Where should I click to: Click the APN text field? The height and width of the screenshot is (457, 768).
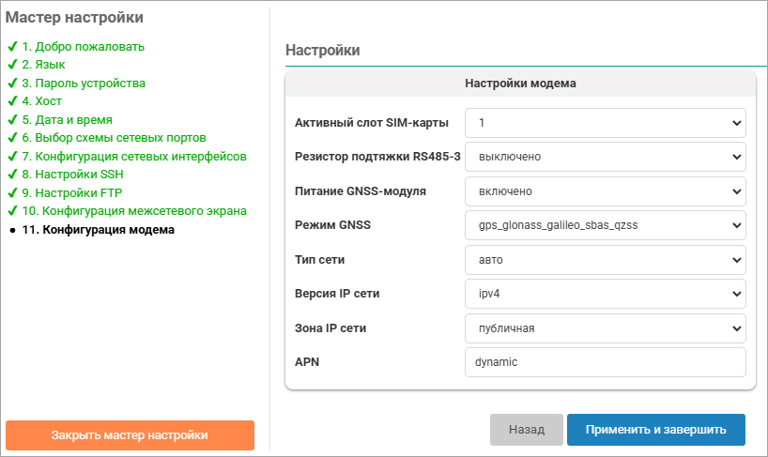pos(605,362)
